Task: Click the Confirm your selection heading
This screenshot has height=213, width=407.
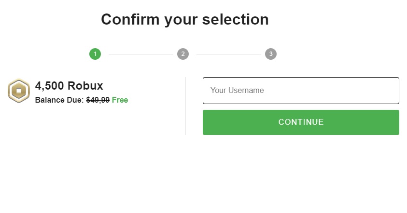Action: (184, 19)
